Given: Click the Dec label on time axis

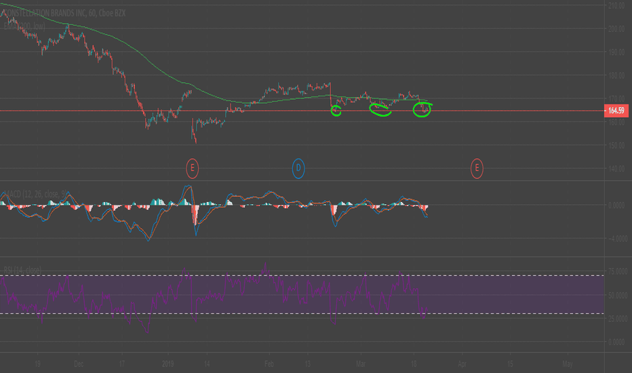Looking at the screenshot, I should (x=79, y=364).
